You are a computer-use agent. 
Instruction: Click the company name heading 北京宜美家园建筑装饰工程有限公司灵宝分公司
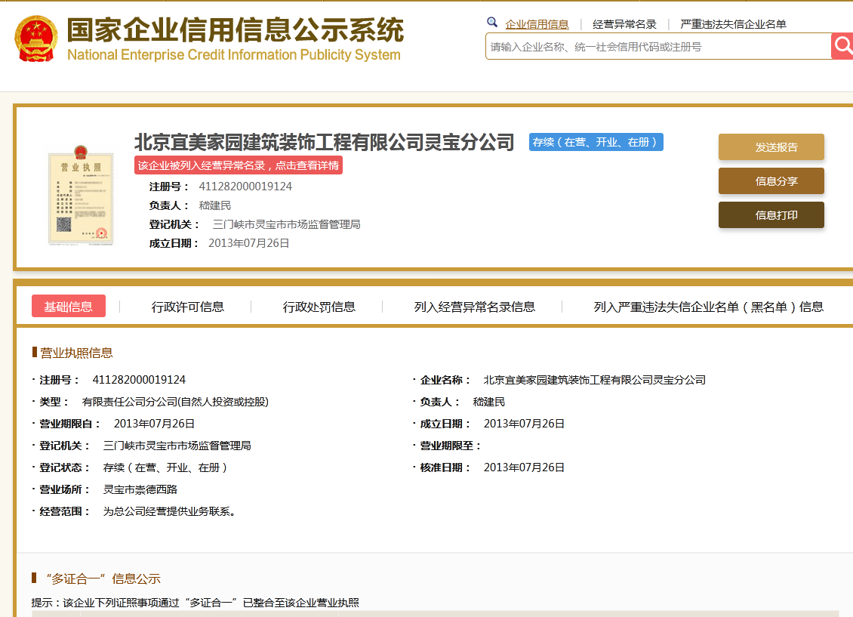(325, 142)
